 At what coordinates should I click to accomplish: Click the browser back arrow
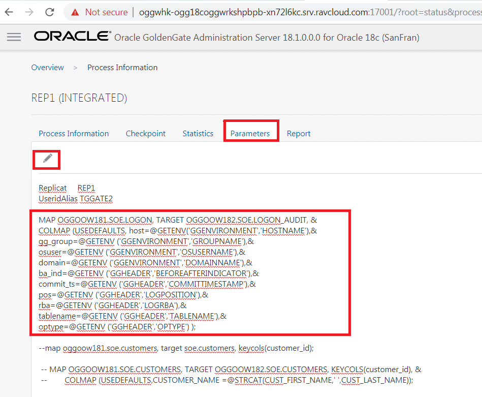9,12
